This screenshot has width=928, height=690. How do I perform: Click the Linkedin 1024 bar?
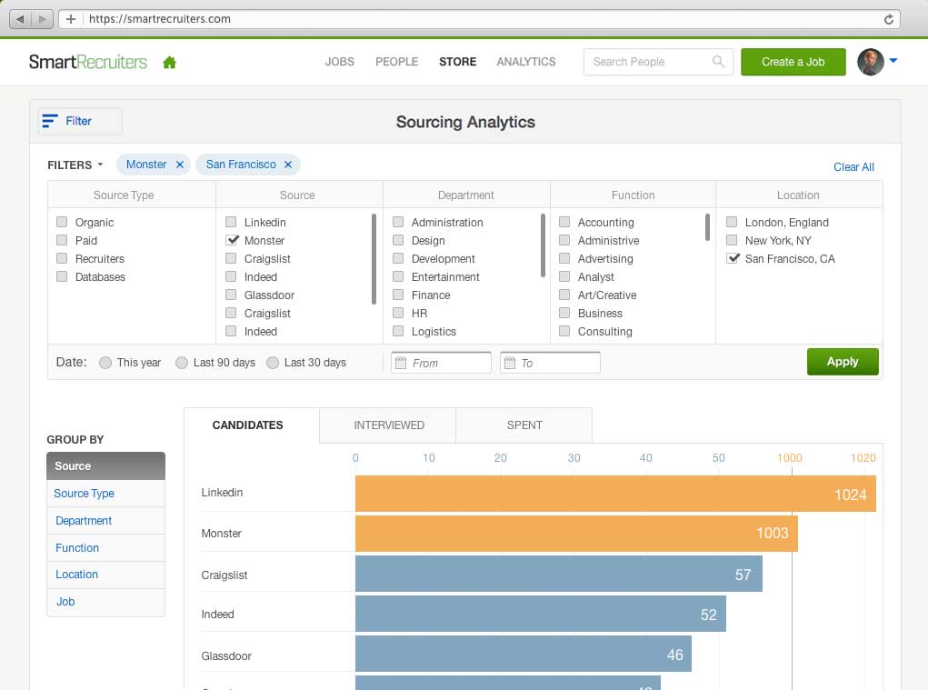615,494
